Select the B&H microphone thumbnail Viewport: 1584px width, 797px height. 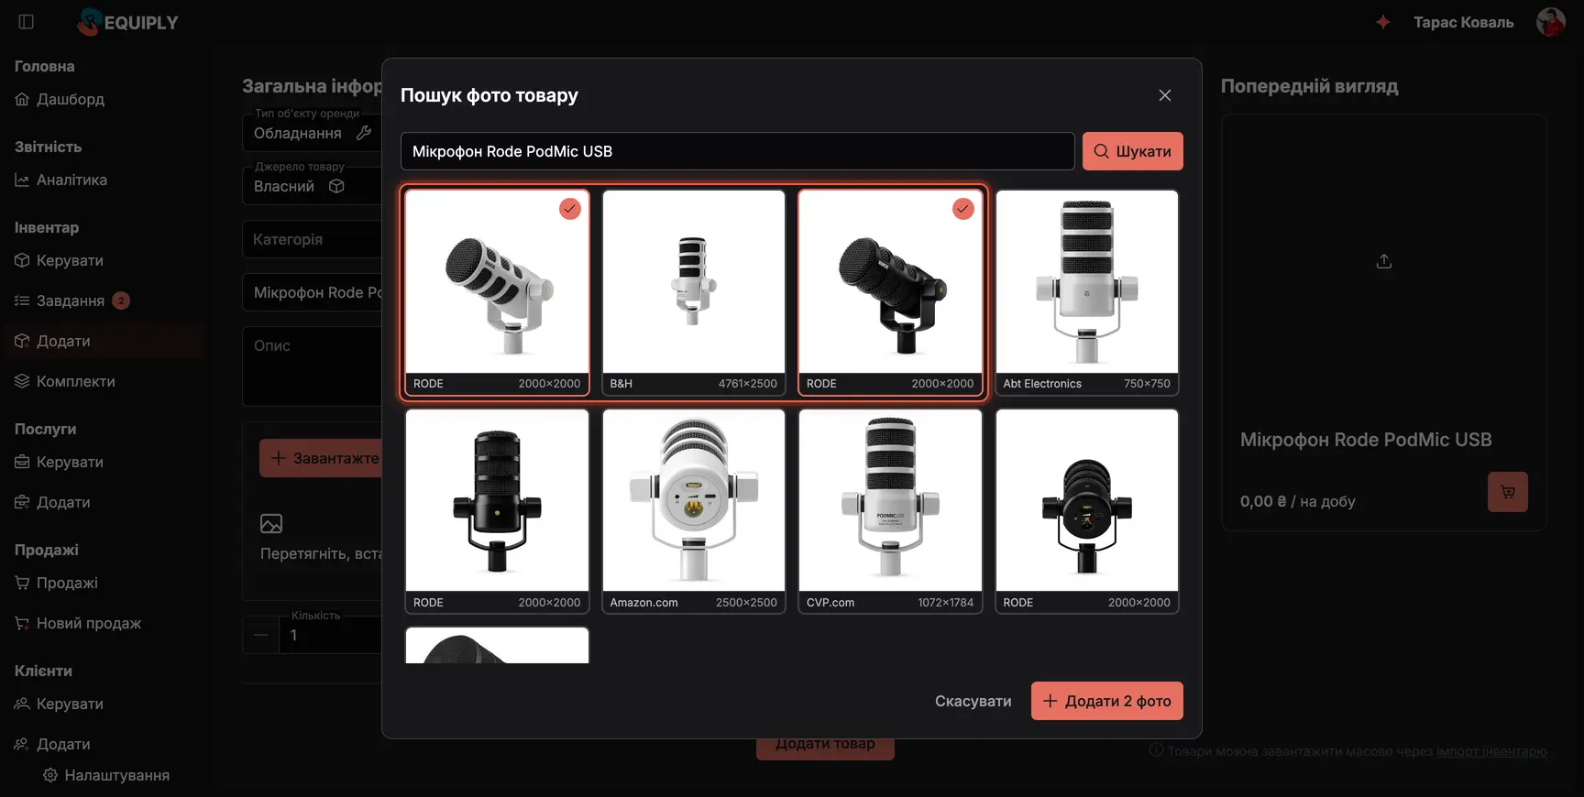[694, 292]
